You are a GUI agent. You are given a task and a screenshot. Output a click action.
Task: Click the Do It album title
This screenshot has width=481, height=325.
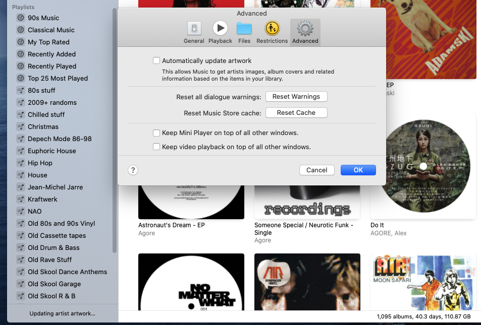coord(378,225)
